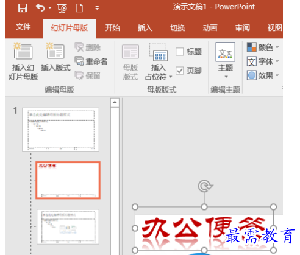This screenshot has height=255, width=300.
Task: Select the 幻灯片母版 ribbon tab
Action: tap(70, 28)
